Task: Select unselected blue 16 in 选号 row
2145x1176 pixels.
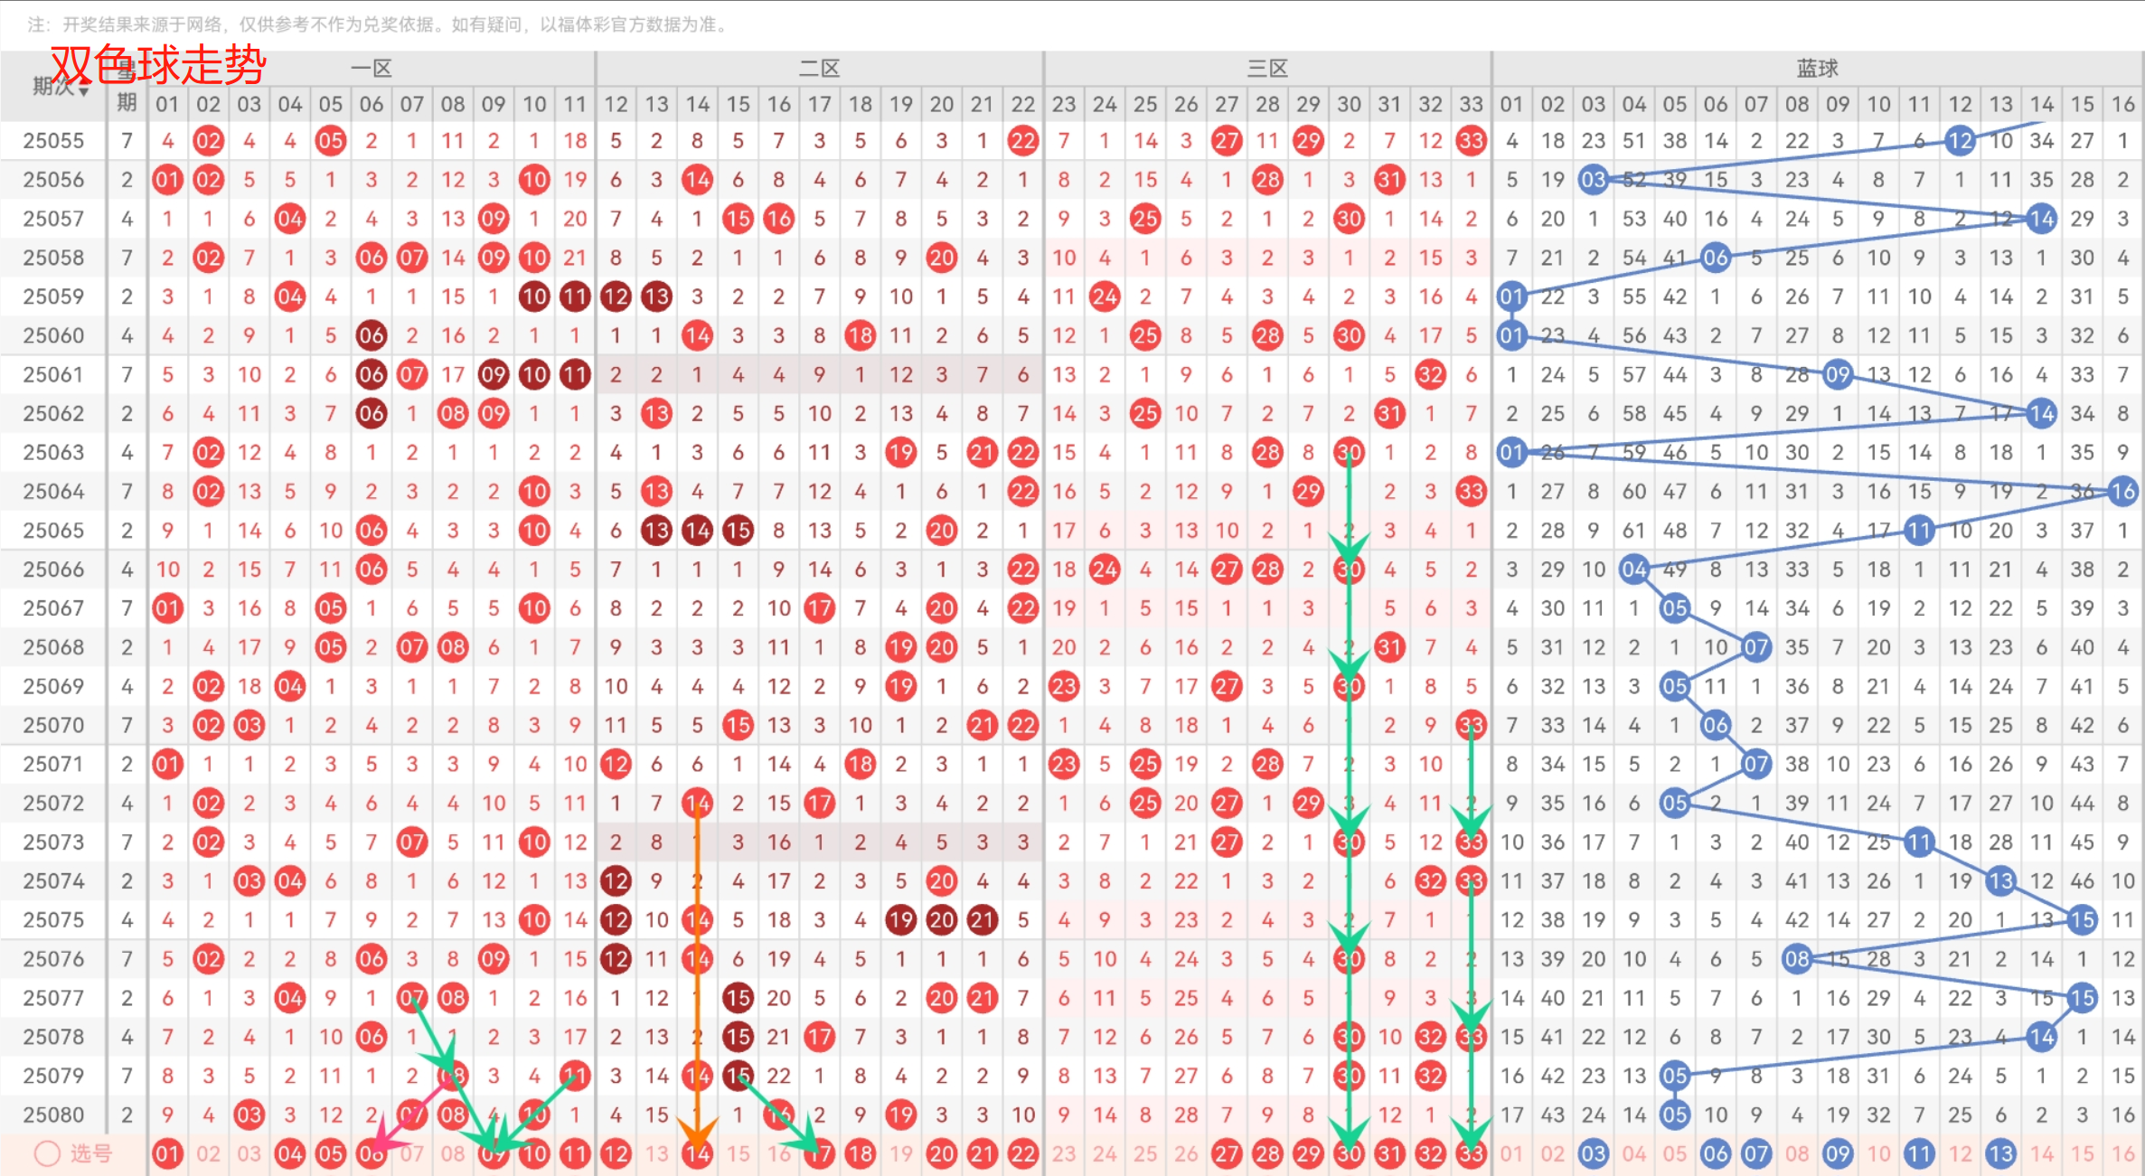Action: click(x=2122, y=1153)
